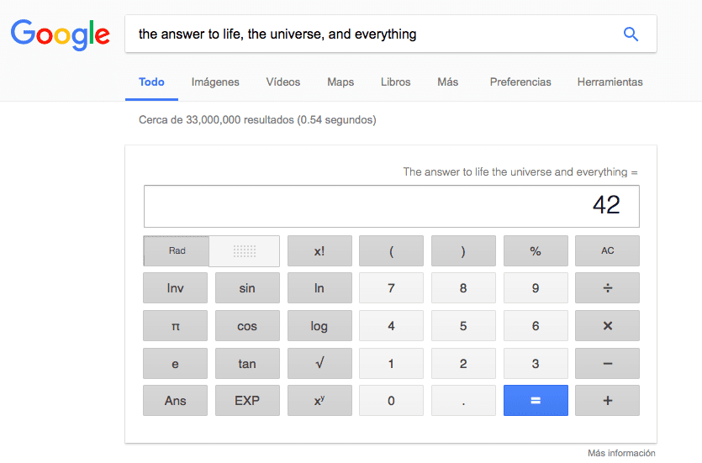Go to the Maps tab
This screenshot has height=463, width=702.
click(x=340, y=82)
